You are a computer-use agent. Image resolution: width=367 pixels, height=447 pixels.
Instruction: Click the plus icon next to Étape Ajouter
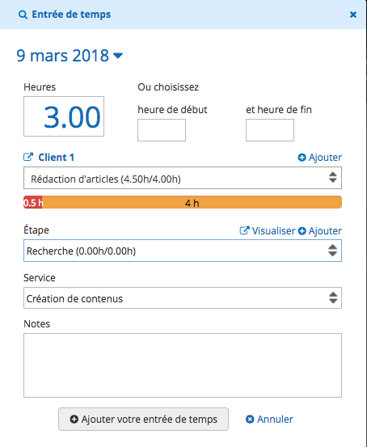click(x=302, y=231)
